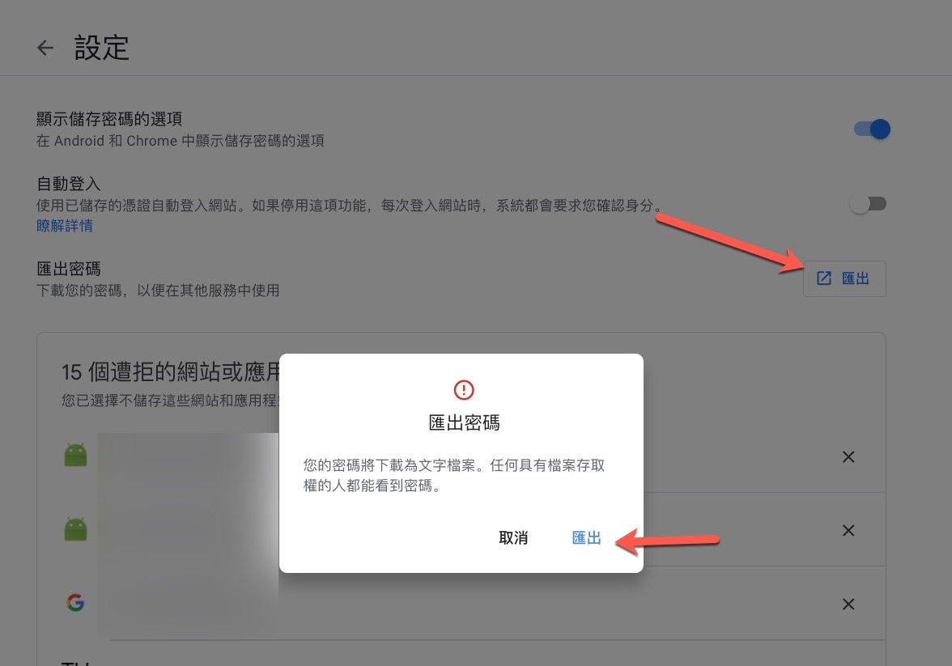Viewport: 952px width, 666px height.
Task: Click the first green Android app icon
Action: (76, 456)
